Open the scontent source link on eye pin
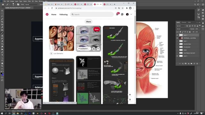Image resolution: width=205 pixels, height=115 pixels. [x=84, y=49]
